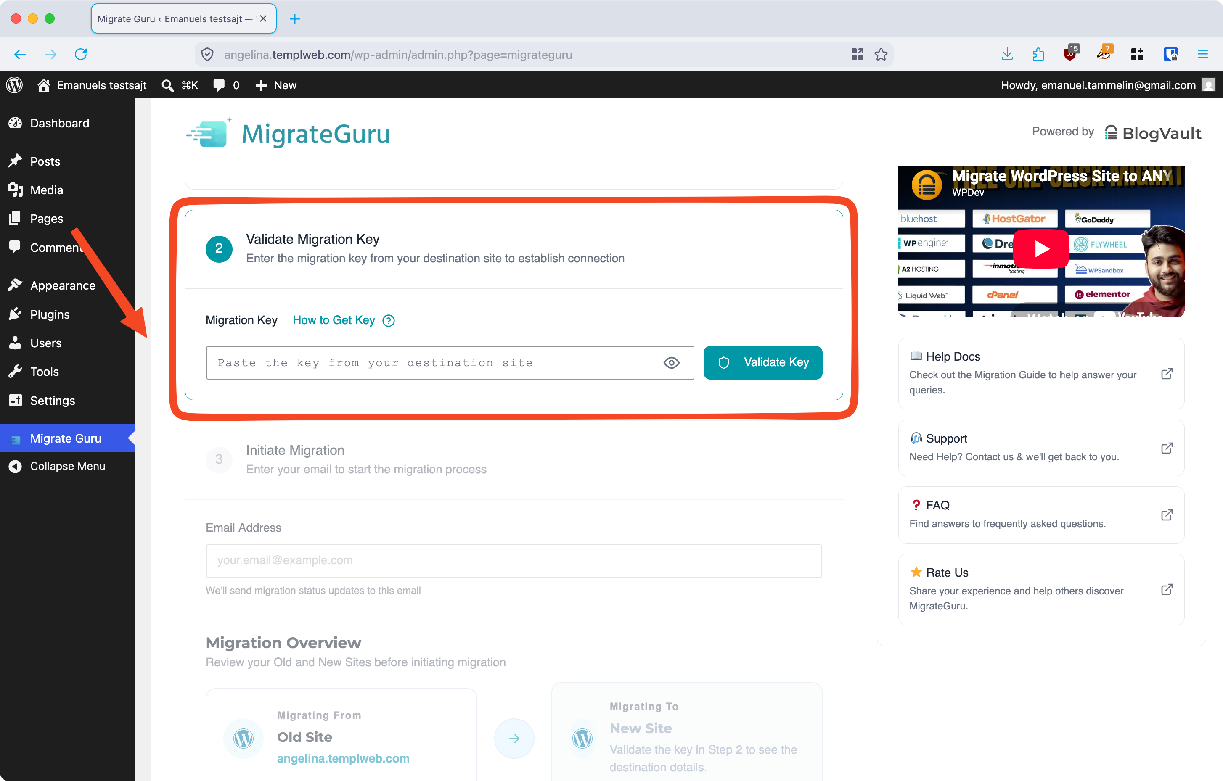Screen dimensions: 1223x781
Task: Open the ⌘K search in admin bar
Action: click(180, 85)
